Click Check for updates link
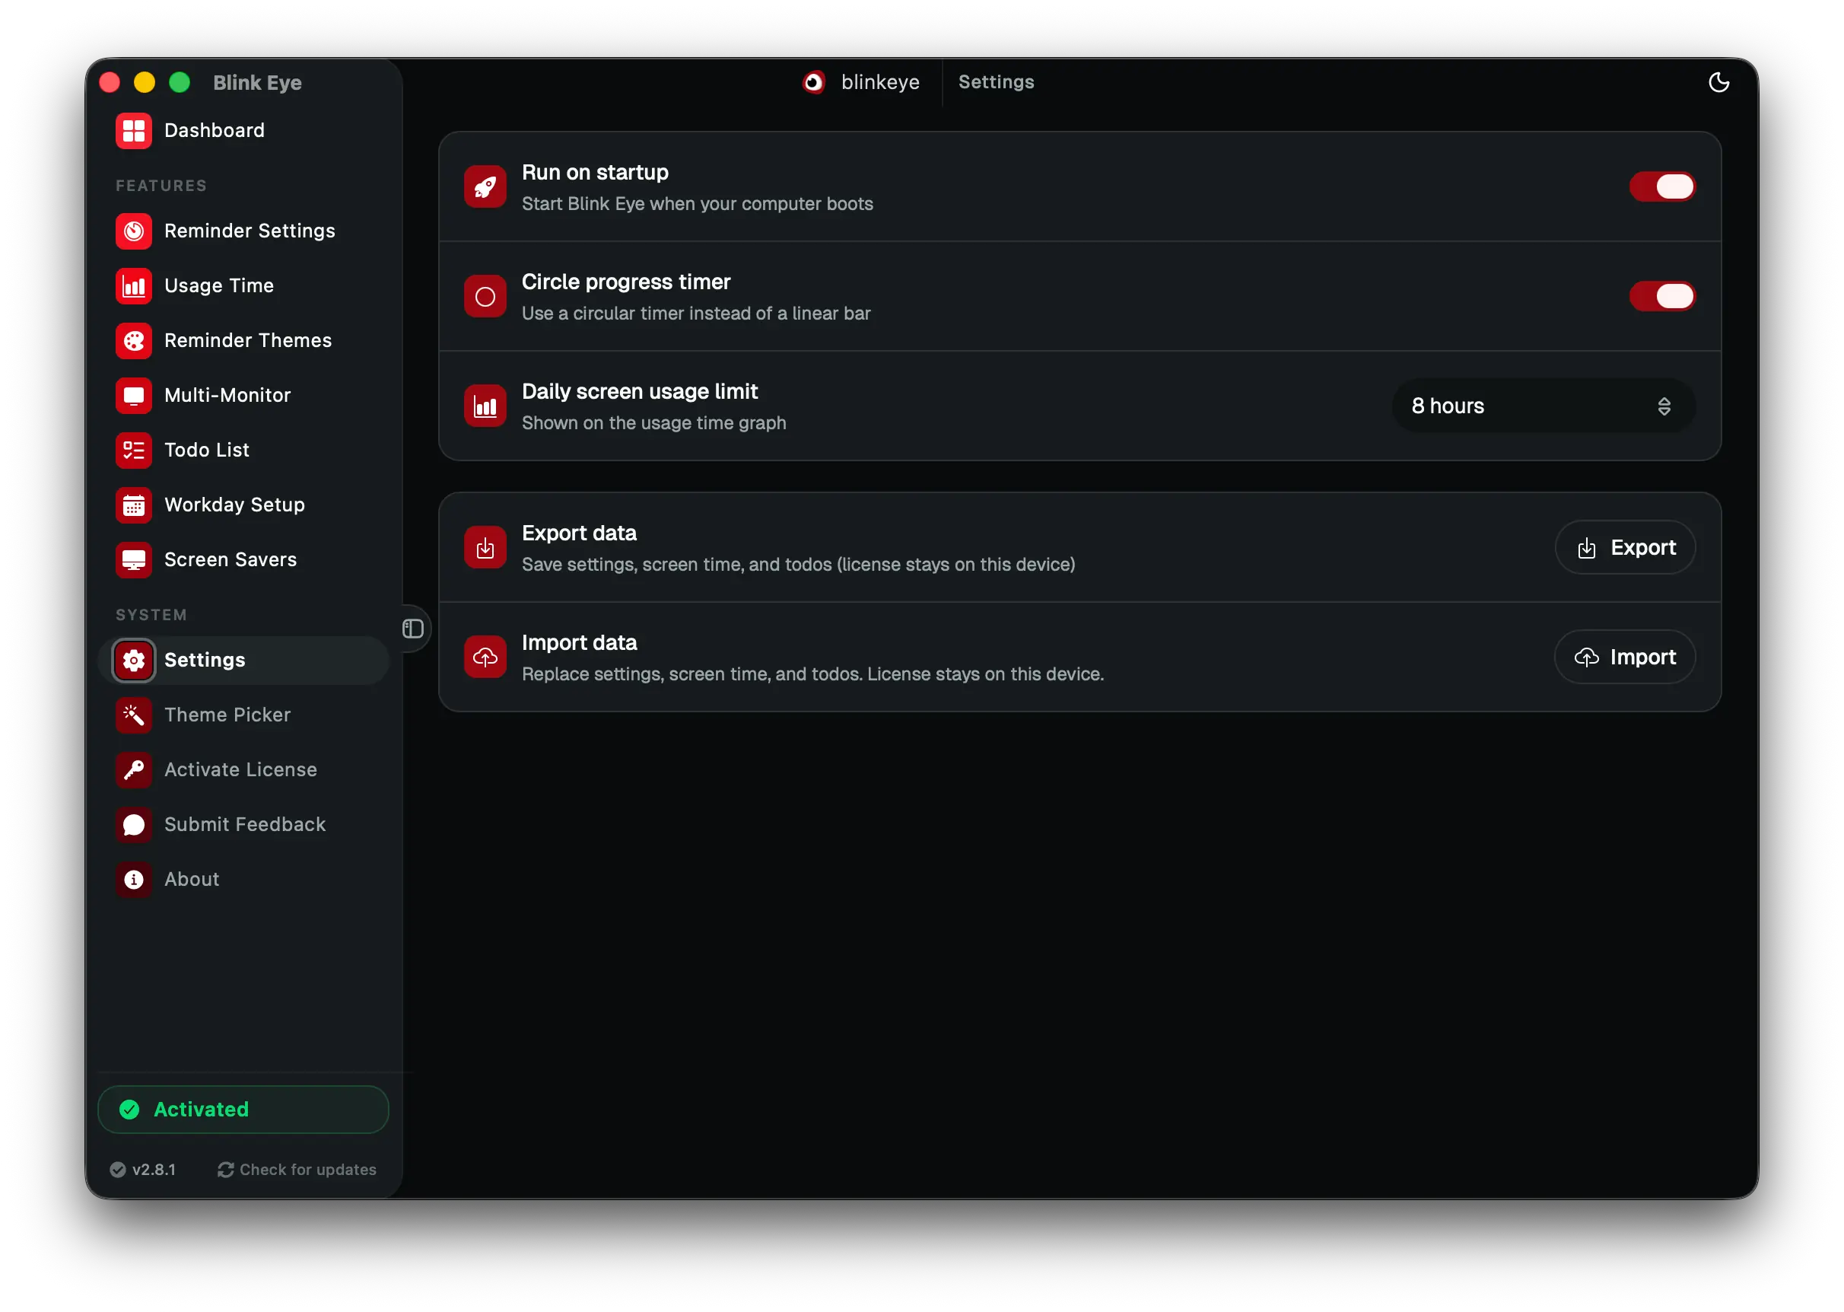1844x1312 pixels. click(x=297, y=1170)
